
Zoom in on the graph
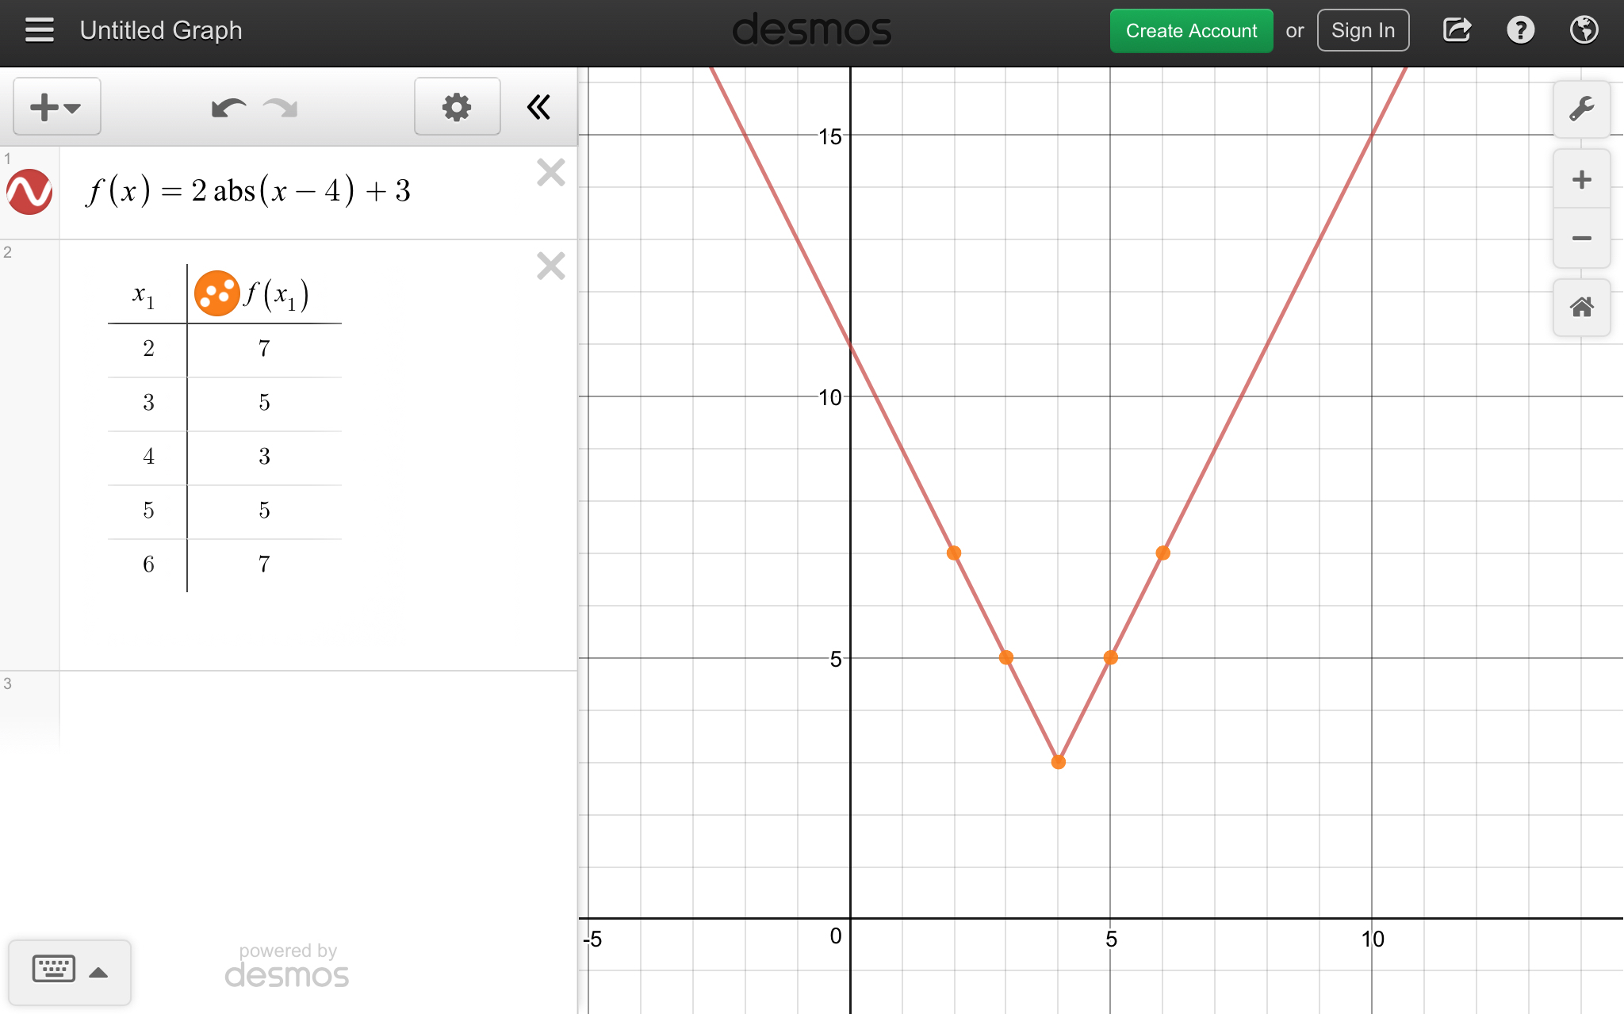pyautogui.click(x=1581, y=179)
